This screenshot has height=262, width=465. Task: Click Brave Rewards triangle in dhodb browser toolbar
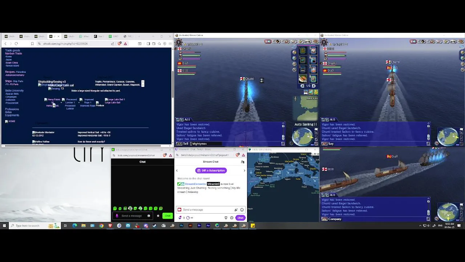125,44
